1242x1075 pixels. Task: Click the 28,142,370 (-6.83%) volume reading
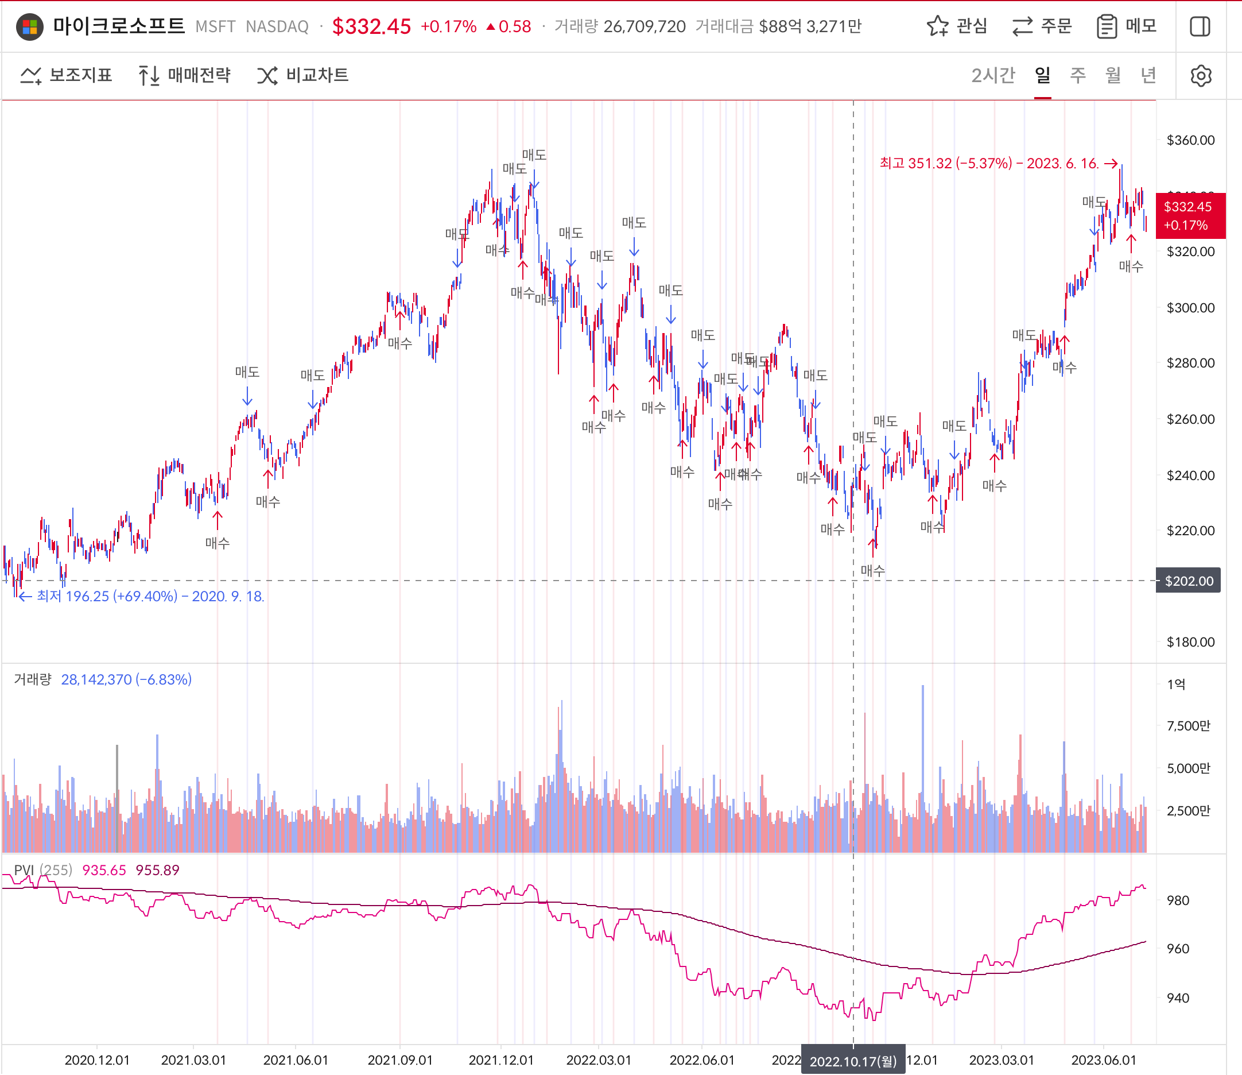[126, 680]
